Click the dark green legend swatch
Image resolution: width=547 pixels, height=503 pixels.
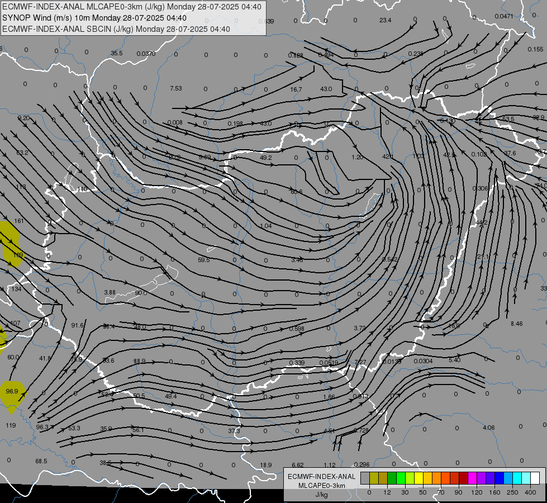(x=392, y=478)
